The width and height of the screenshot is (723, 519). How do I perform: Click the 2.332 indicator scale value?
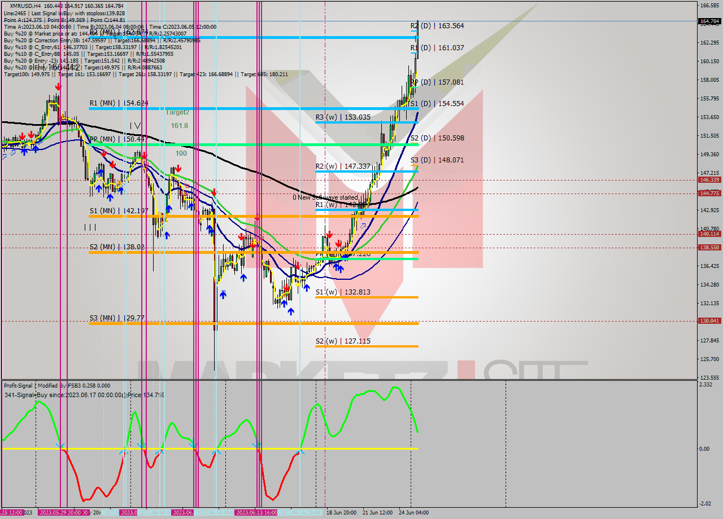tap(706, 384)
